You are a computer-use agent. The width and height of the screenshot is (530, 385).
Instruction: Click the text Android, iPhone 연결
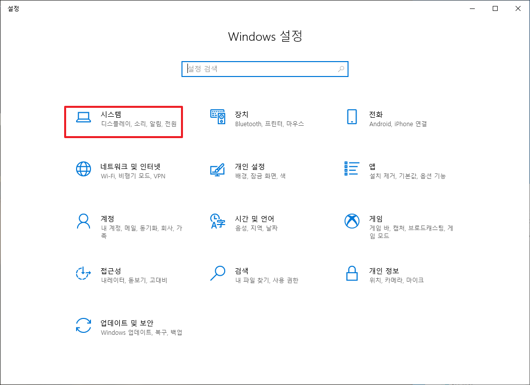point(398,124)
